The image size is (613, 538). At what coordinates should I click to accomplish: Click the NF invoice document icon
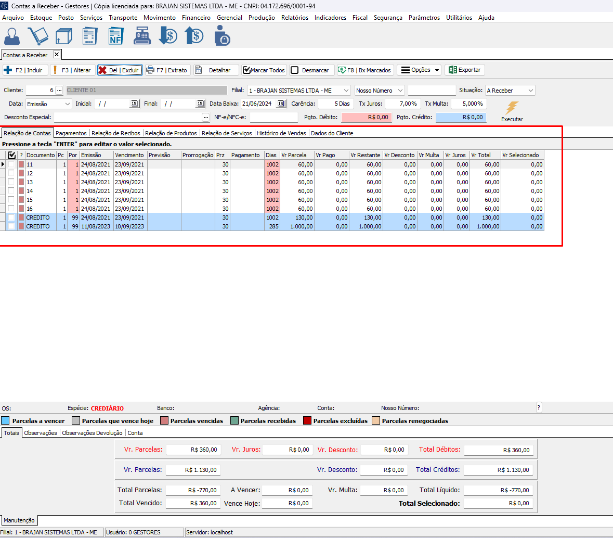(x=115, y=36)
